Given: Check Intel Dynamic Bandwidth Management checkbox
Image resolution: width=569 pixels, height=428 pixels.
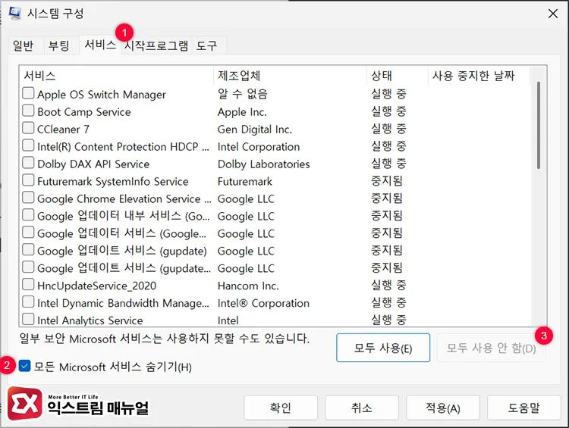Looking at the screenshot, I should click(x=28, y=302).
